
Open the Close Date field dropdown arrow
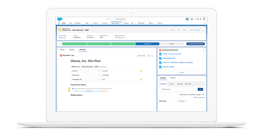(x=99, y=75)
